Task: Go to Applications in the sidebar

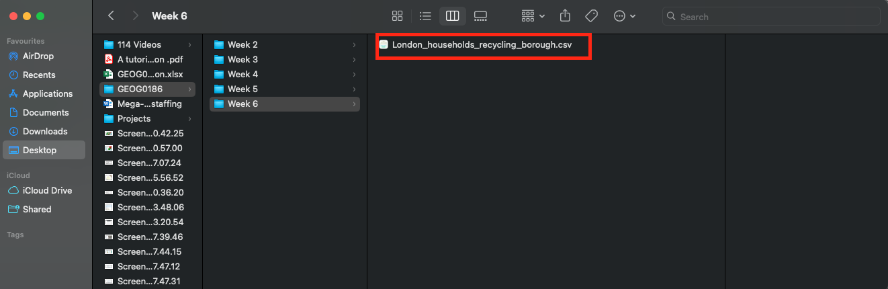Action: (x=47, y=94)
